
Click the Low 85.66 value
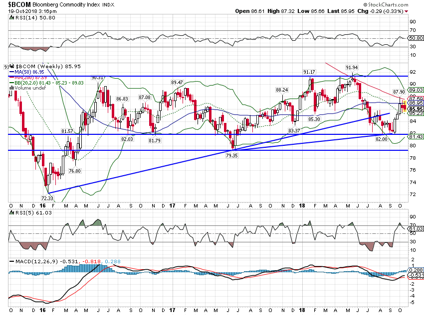click(x=311, y=11)
